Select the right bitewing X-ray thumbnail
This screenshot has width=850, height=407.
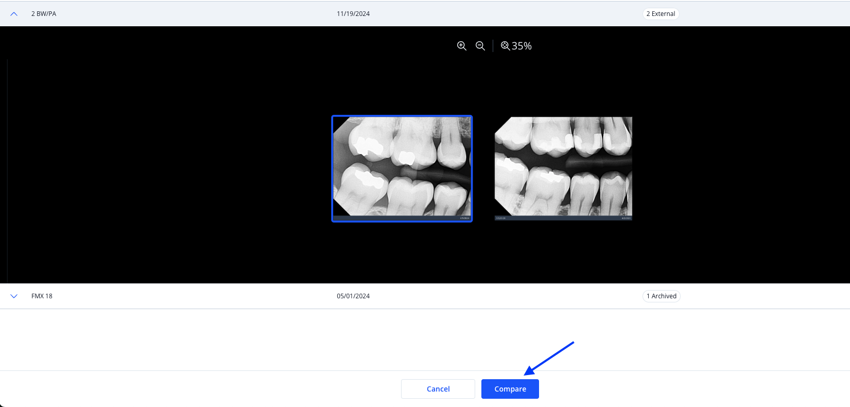(563, 168)
